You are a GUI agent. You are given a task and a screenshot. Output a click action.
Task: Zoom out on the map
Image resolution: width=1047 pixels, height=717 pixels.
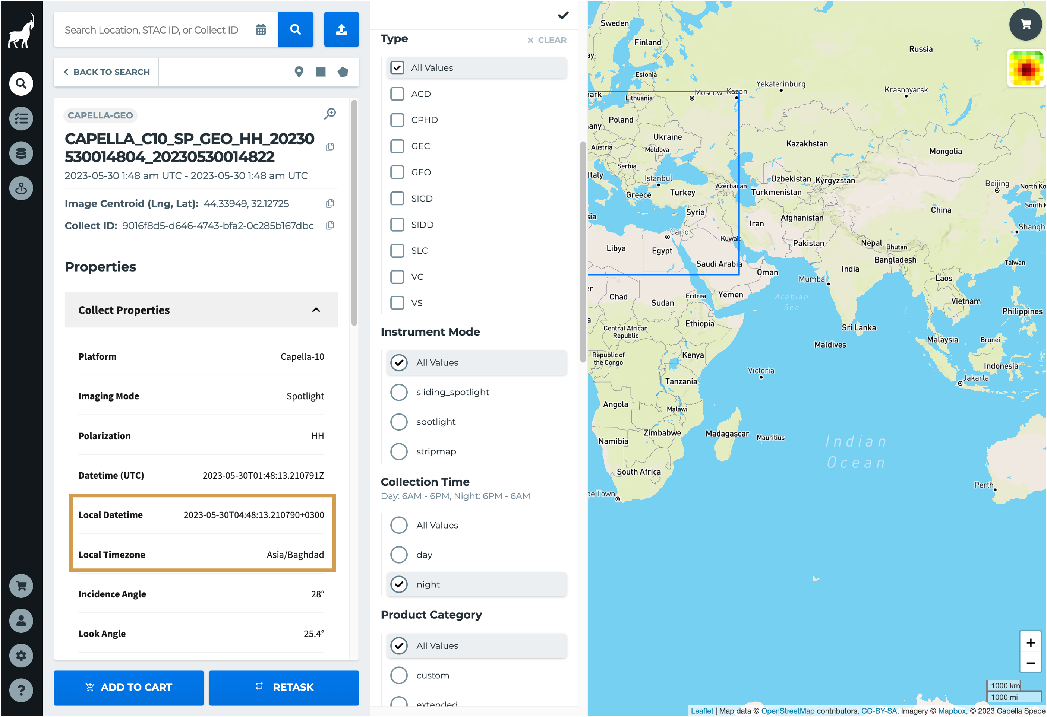[1031, 664]
